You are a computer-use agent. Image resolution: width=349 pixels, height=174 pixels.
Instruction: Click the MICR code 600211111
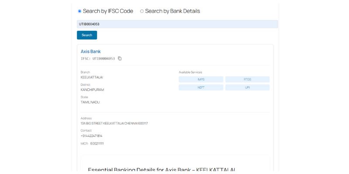[x=97, y=144]
